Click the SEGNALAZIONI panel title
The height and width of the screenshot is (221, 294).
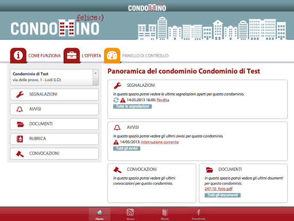[141, 85]
